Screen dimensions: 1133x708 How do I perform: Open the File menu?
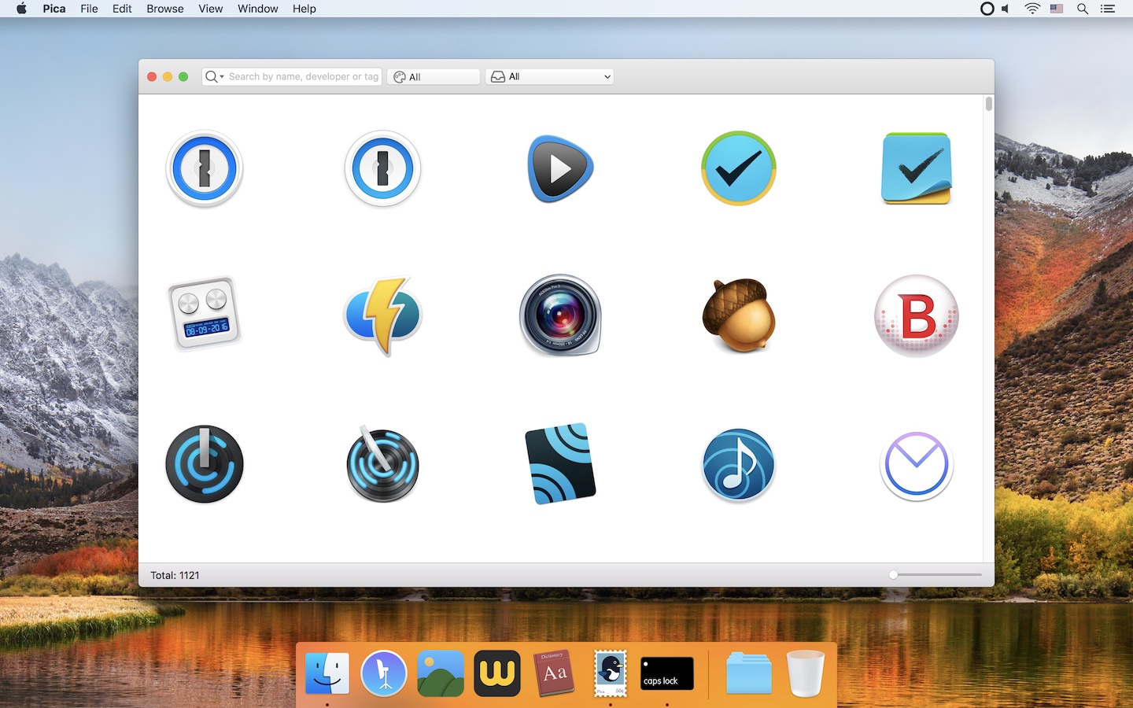click(x=89, y=9)
